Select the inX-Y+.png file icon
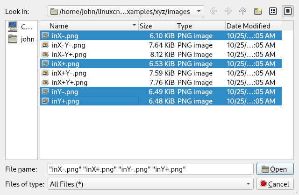This screenshot has width=299, height=195. [45, 54]
